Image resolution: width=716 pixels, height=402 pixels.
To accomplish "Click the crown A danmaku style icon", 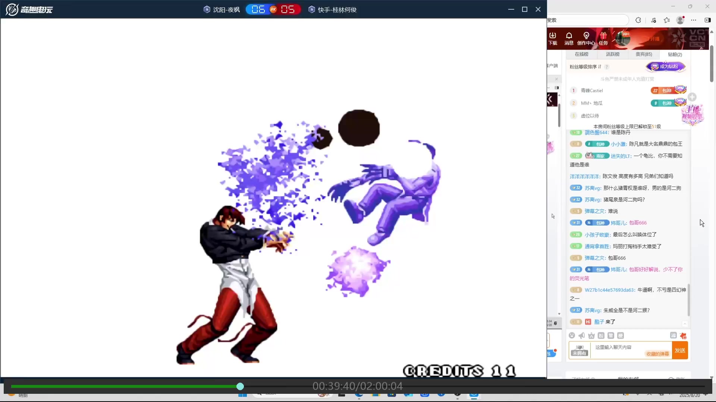I will (x=591, y=336).
